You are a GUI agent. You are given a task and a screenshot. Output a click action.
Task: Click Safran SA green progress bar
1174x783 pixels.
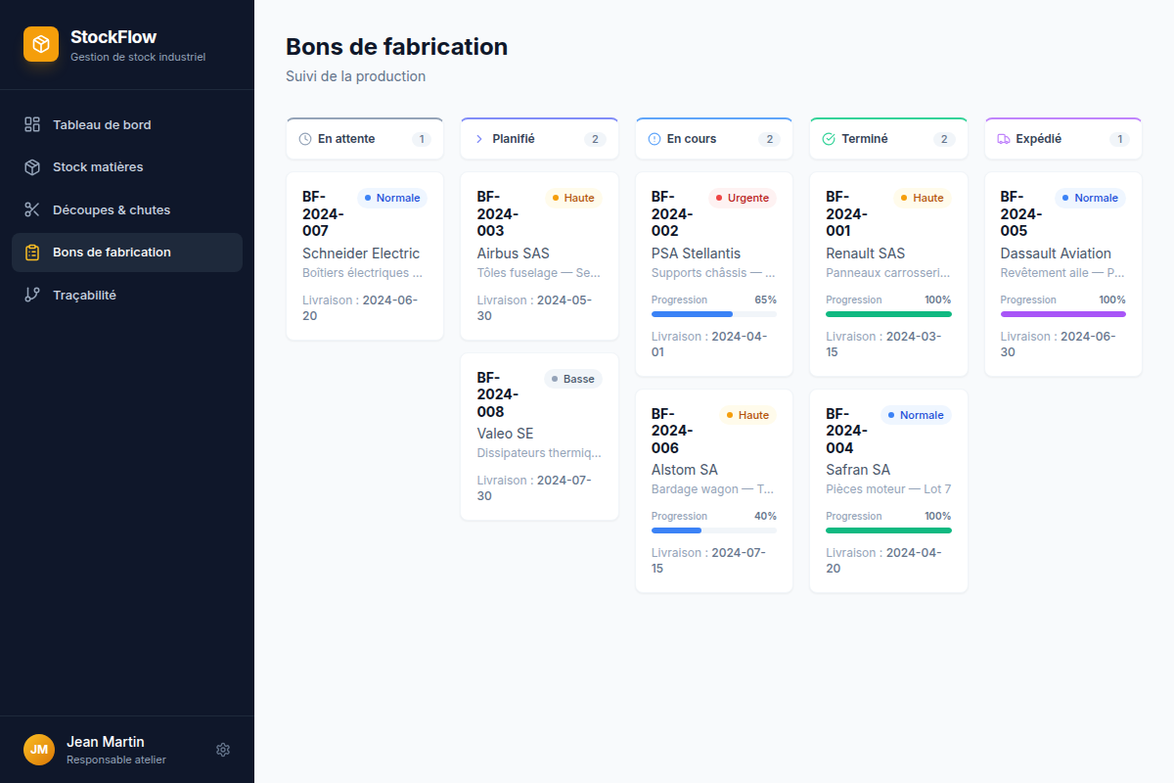[888, 530]
